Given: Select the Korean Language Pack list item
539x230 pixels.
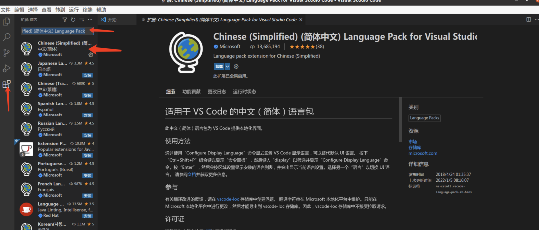Looking at the screenshot, I should tap(57, 226).
